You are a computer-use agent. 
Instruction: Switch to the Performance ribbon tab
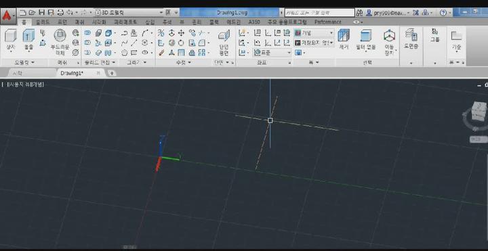[328, 22]
